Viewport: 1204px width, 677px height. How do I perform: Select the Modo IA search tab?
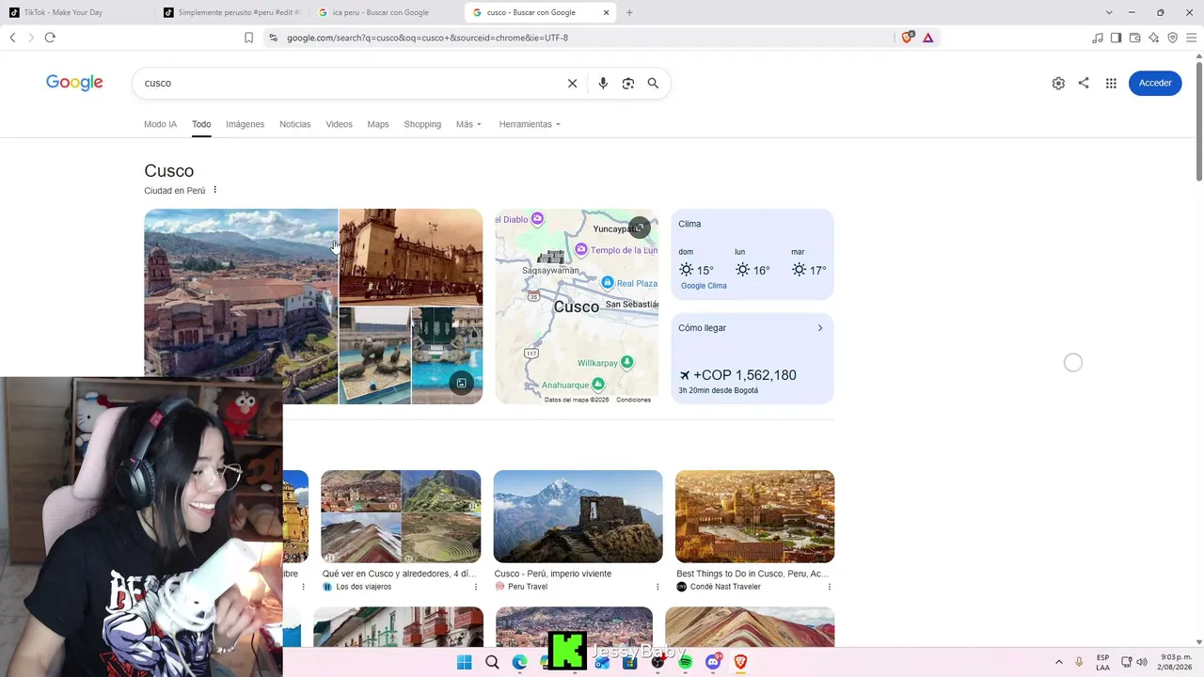(160, 124)
